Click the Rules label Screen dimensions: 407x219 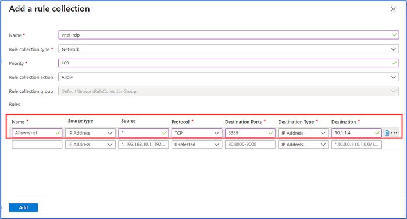[15, 105]
